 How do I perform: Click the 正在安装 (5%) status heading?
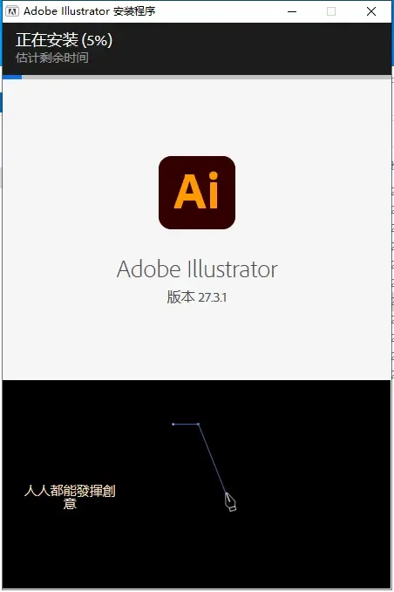pos(65,40)
